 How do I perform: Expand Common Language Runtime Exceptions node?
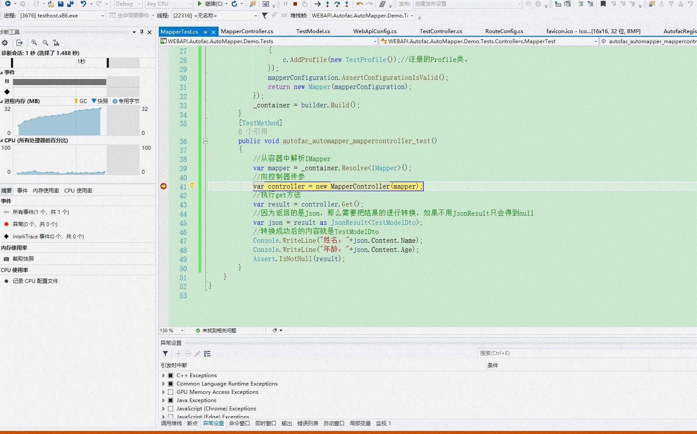(164, 384)
